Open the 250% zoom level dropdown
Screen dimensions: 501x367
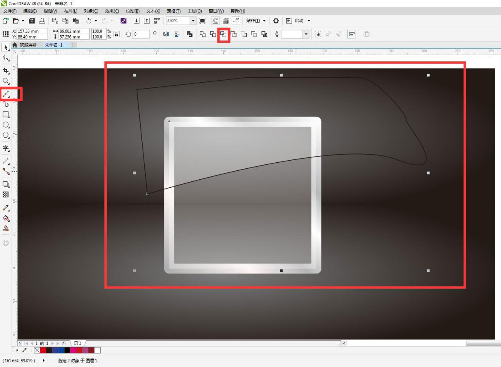click(x=193, y=21)
